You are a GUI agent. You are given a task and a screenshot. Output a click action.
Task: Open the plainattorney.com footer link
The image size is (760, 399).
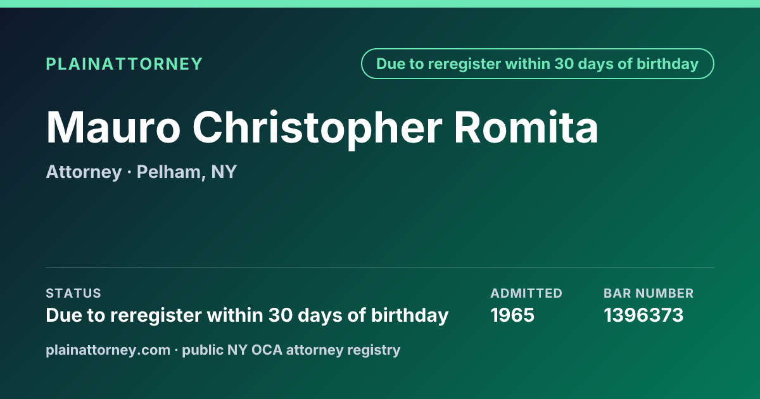point(108,350)
